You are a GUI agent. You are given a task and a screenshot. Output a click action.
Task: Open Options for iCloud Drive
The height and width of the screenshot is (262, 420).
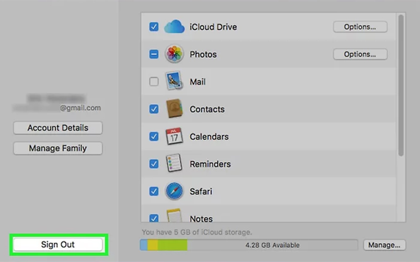click(360, 27)
